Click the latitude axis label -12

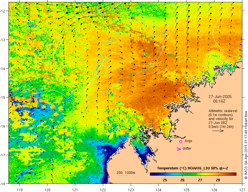pos(3,11)
